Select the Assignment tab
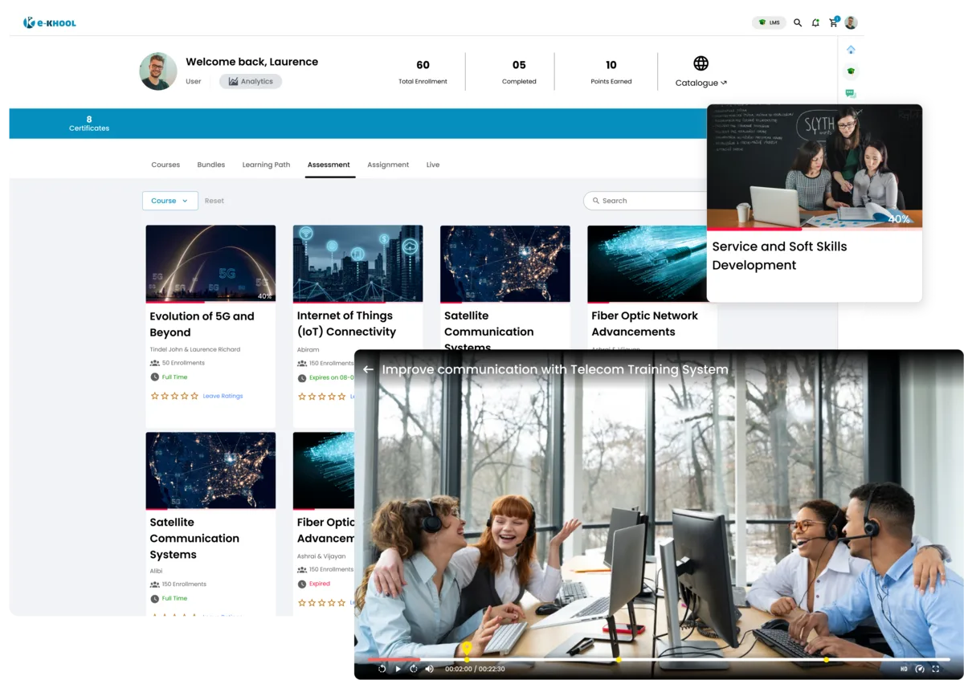Viewport: 964px width, 680px height. 388,165
